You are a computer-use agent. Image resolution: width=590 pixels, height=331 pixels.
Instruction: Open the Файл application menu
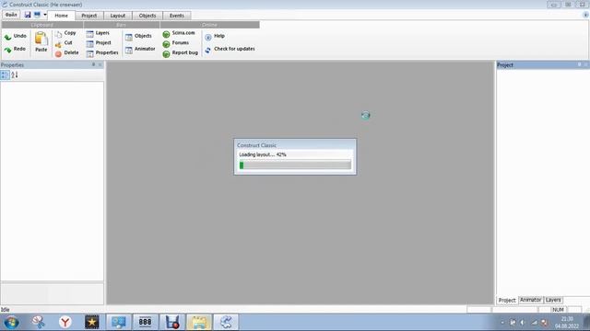click(x=11, y=15)
